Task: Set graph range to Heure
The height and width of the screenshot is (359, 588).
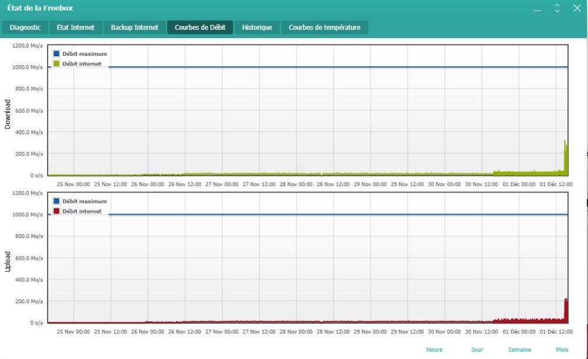Action: [434, 350]
